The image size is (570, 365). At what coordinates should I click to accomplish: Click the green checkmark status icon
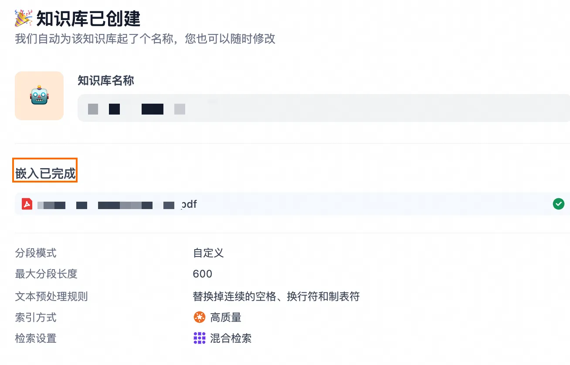[558, 204]
